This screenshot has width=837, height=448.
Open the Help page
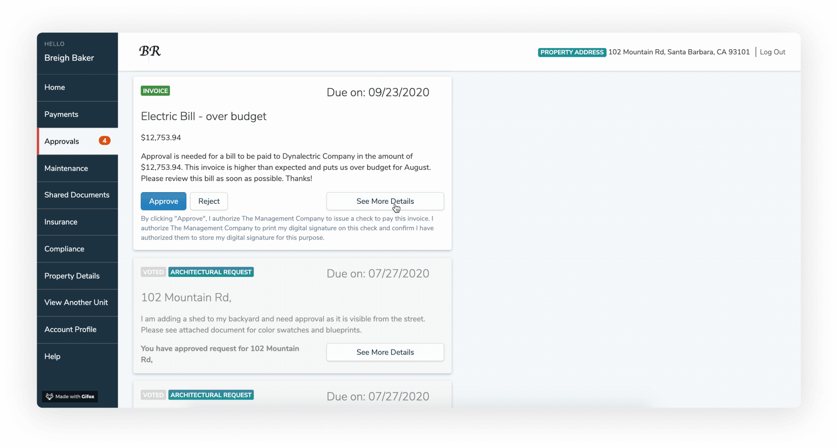[x=52, y=356]
